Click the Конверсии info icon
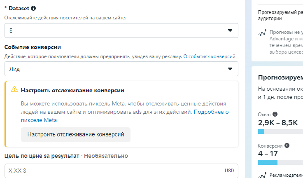The height and width of the screenshot is (178, 303). [287, 145]
